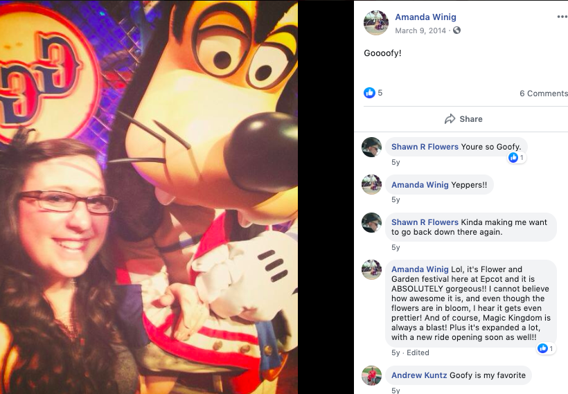Click the blue like reaction icon showing 5
The height and width of the screenshot is (394, 568).
(369, 93)
